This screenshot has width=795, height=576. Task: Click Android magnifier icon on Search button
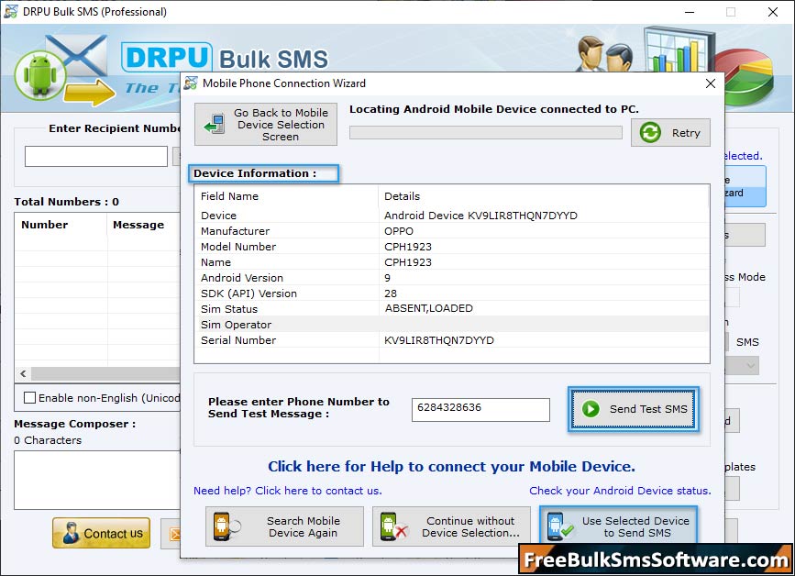226,526
